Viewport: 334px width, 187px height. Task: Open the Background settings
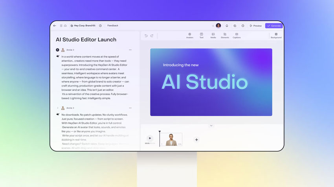[276, 36]
